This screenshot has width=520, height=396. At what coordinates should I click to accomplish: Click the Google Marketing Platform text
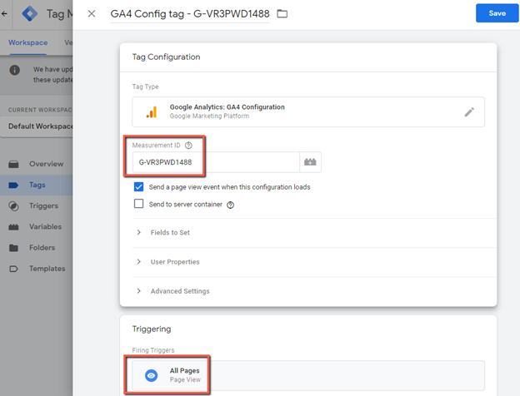(209, 116)
